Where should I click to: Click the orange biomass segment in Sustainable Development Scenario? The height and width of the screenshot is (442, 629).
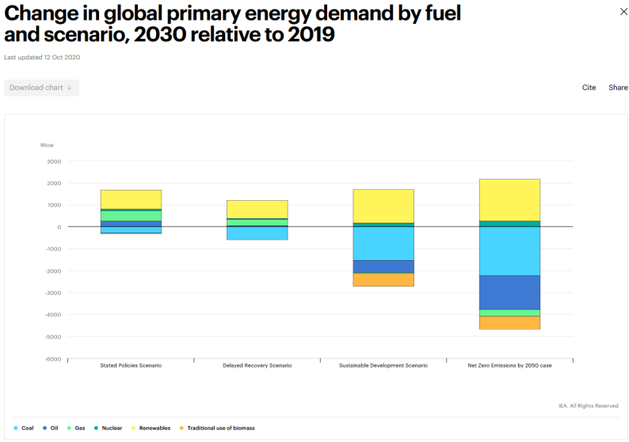(x=383, y=280)
